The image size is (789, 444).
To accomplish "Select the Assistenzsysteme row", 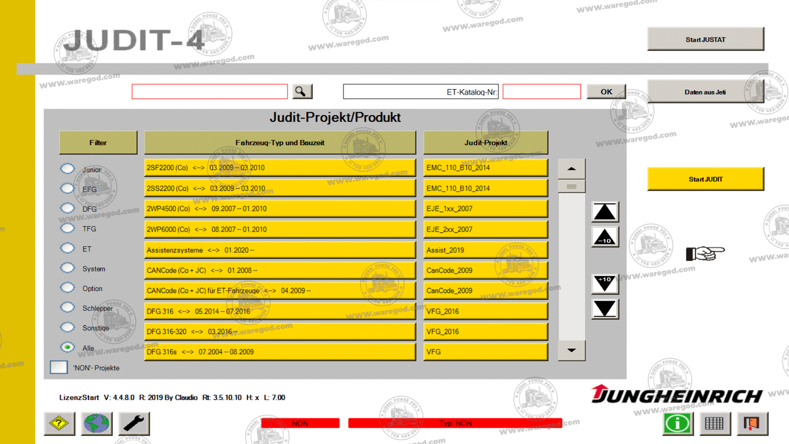I will pyautogui.click(x=280, y=250).
